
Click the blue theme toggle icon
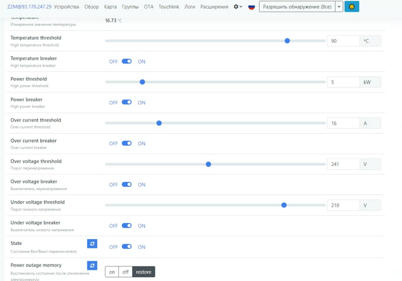pos(351,7)
